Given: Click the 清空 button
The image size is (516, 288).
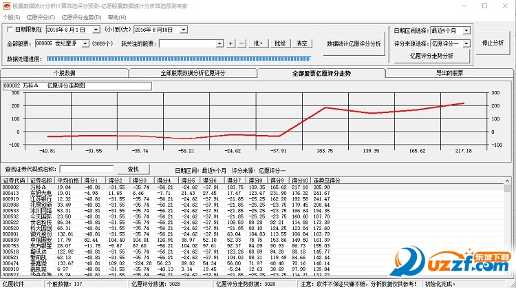Looking at the screenshot, I should (302, 43).
